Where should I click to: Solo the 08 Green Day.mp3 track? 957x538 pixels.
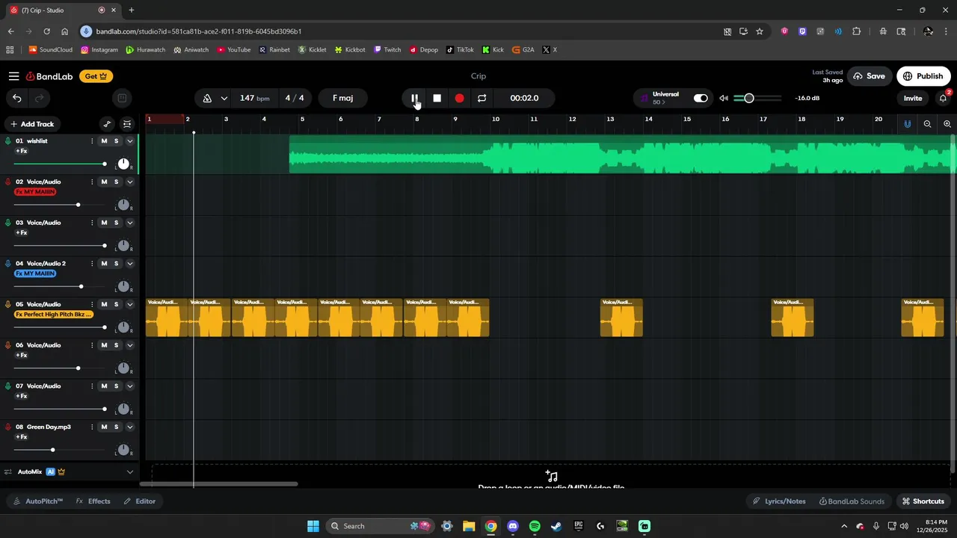tap(116, 427)
